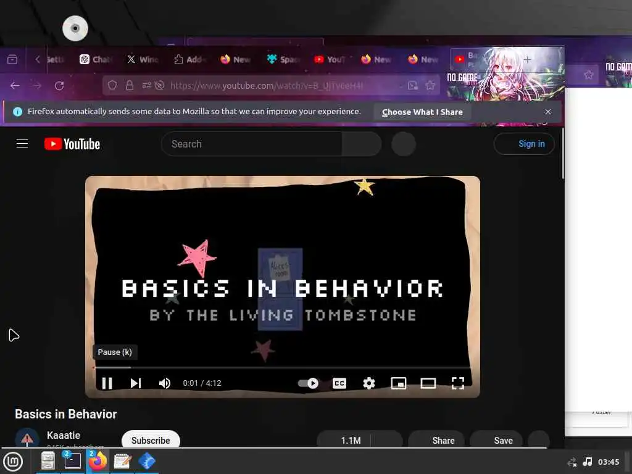Click Sign in button on YouTube

click(524, 144)
